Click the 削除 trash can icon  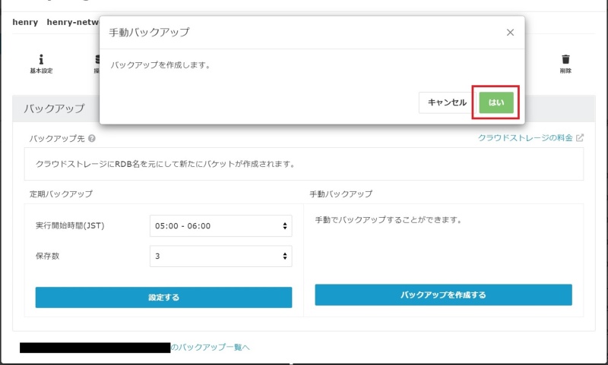tap(565, 59)
